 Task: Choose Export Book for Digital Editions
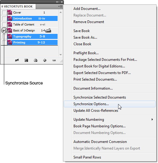(110, 66)
